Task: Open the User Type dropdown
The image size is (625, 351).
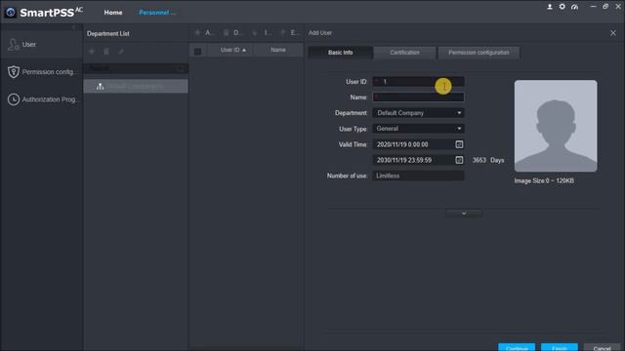Action: coord(418,129)
